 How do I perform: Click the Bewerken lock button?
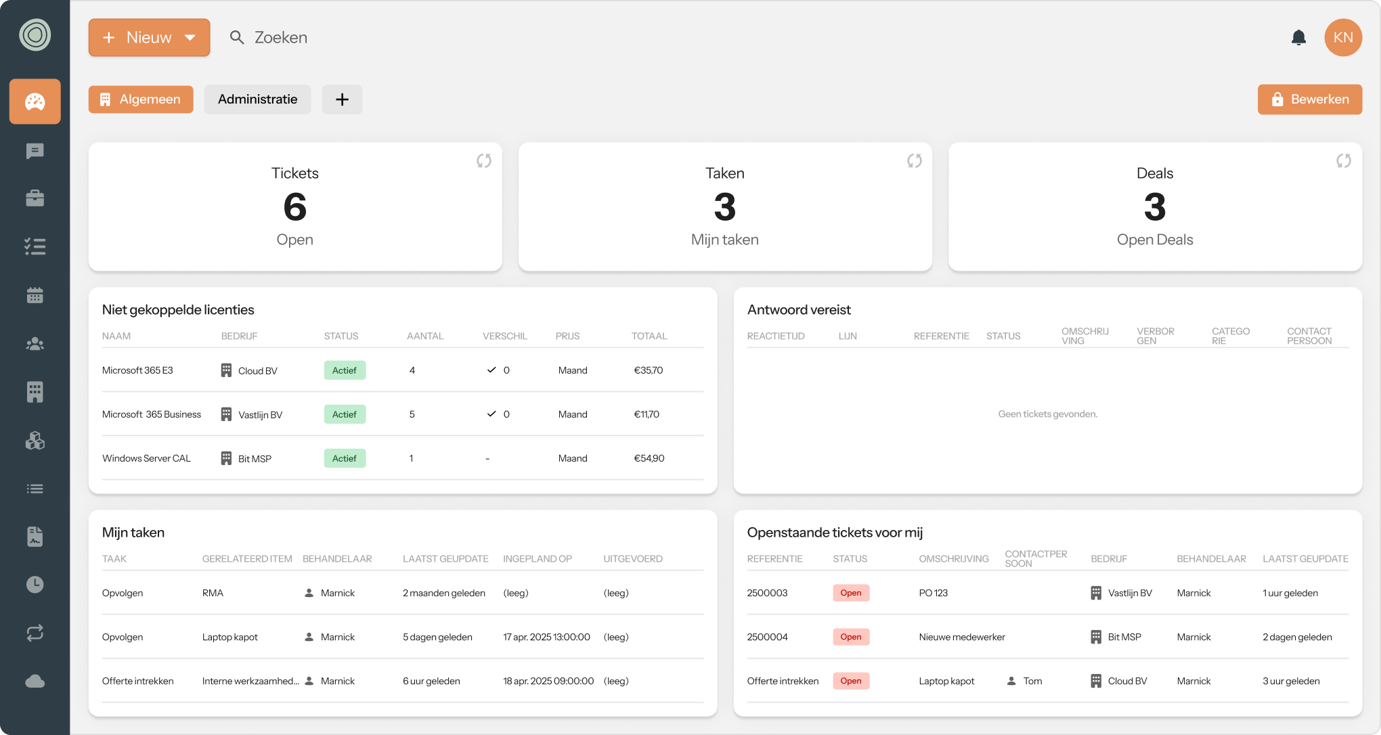pos(1309,99)
